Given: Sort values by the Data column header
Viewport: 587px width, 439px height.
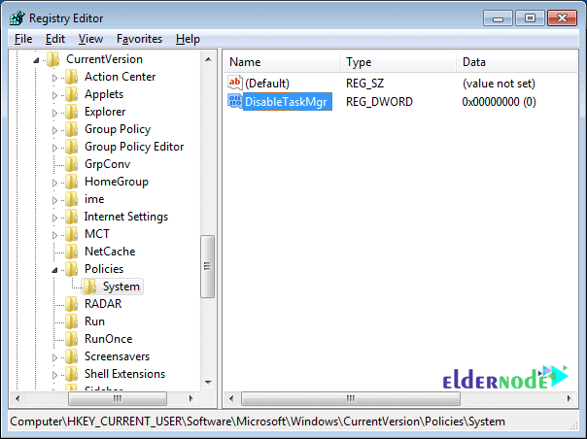Looking at the screenshot, I should pyautogui.click(x=517, y=62).
